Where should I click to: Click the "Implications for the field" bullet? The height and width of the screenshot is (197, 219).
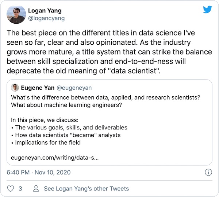pyautogui.click(x=47, y=143)
